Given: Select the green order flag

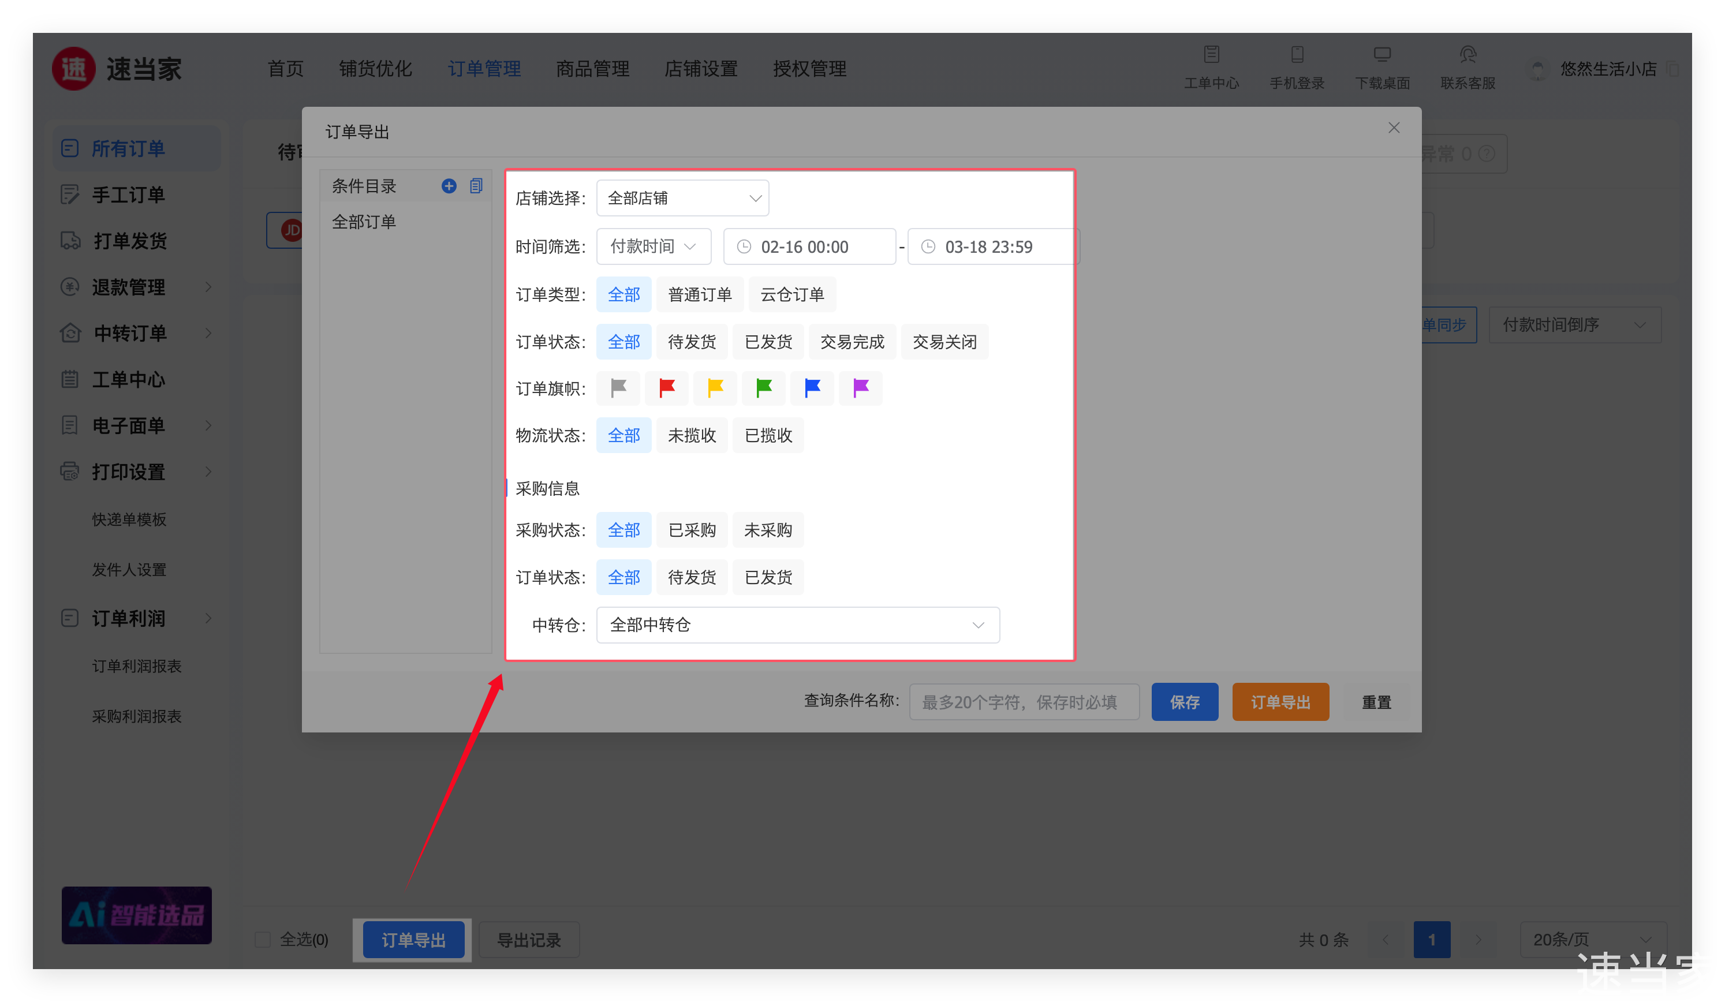Looking at the screenshot, I should click(763, 388).
